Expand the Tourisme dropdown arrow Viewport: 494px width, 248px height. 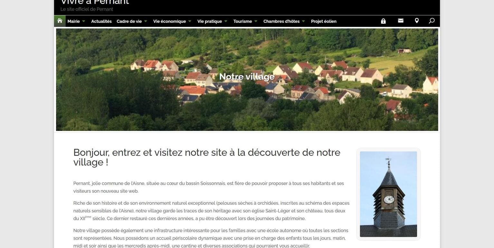pyautogui.click(x=256, y=21)
